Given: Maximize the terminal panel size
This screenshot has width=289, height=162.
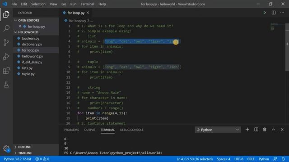Looking at the screenshot, I should click(x=273, y=130).
